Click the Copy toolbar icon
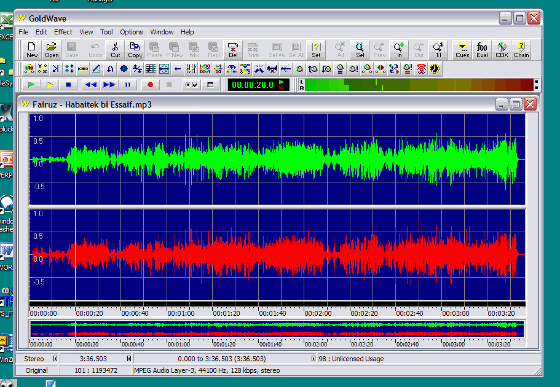 [135, 50]
